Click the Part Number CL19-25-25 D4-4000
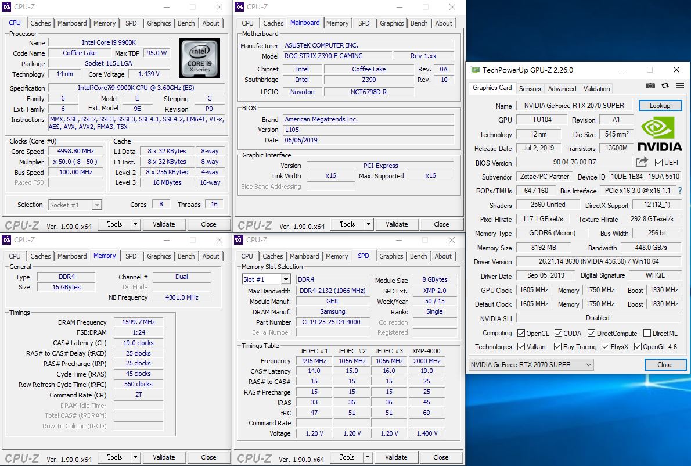Image resolution: width=691 pixels, height=466 pixels. (333, 322)
